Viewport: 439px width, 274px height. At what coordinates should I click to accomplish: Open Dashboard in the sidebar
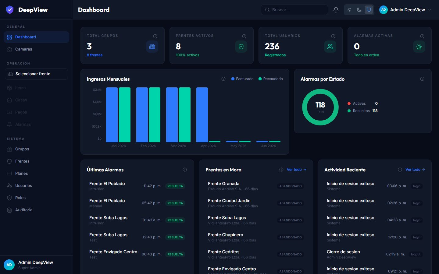36,37
